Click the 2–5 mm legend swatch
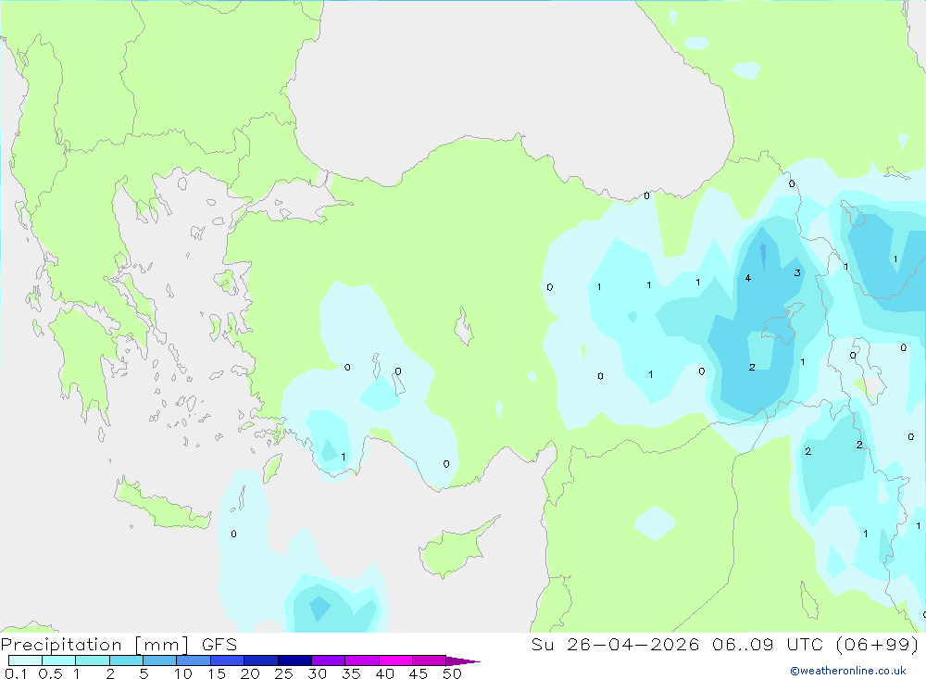This screenshot has width=926, height=679. pyautogui.click(x=126, y=660)
